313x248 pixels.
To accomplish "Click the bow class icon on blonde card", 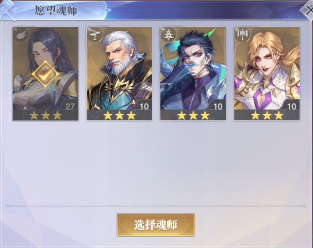I will pos(242,35).
